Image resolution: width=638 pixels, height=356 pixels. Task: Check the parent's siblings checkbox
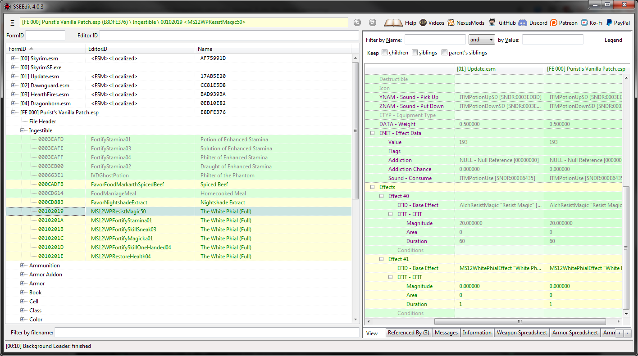pyautogui.click(x=444, y=53)
